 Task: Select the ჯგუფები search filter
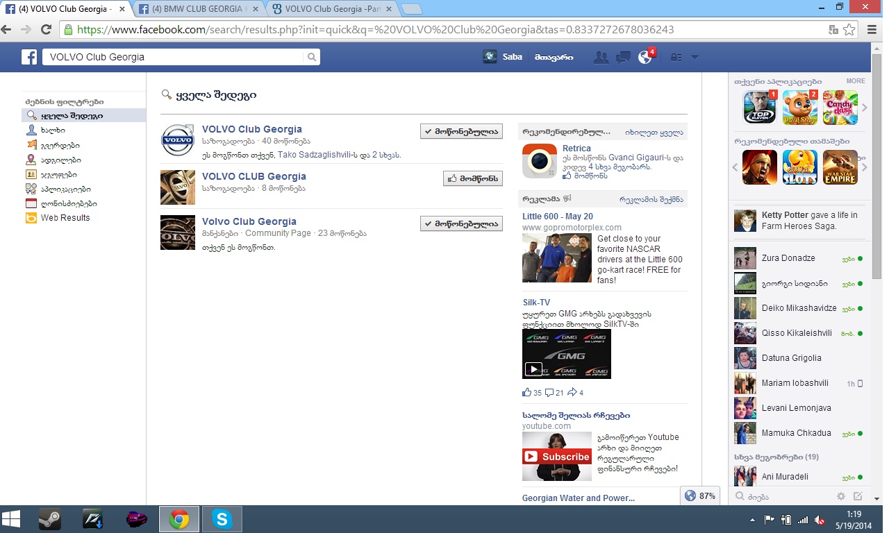pos(58,174)
